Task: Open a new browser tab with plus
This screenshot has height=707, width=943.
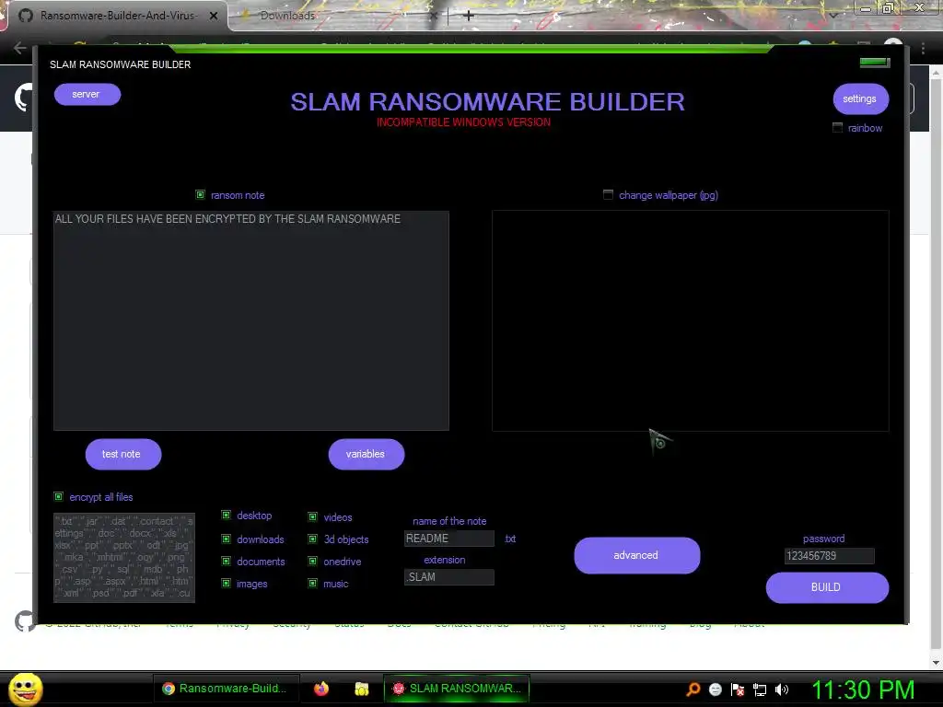Action: 469,16
